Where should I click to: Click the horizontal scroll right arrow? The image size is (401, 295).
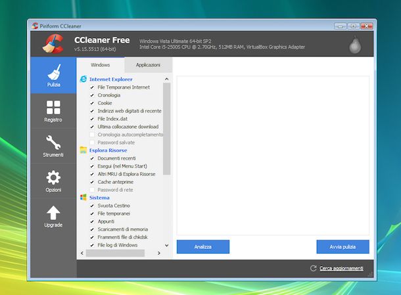[x=159, y=253]
